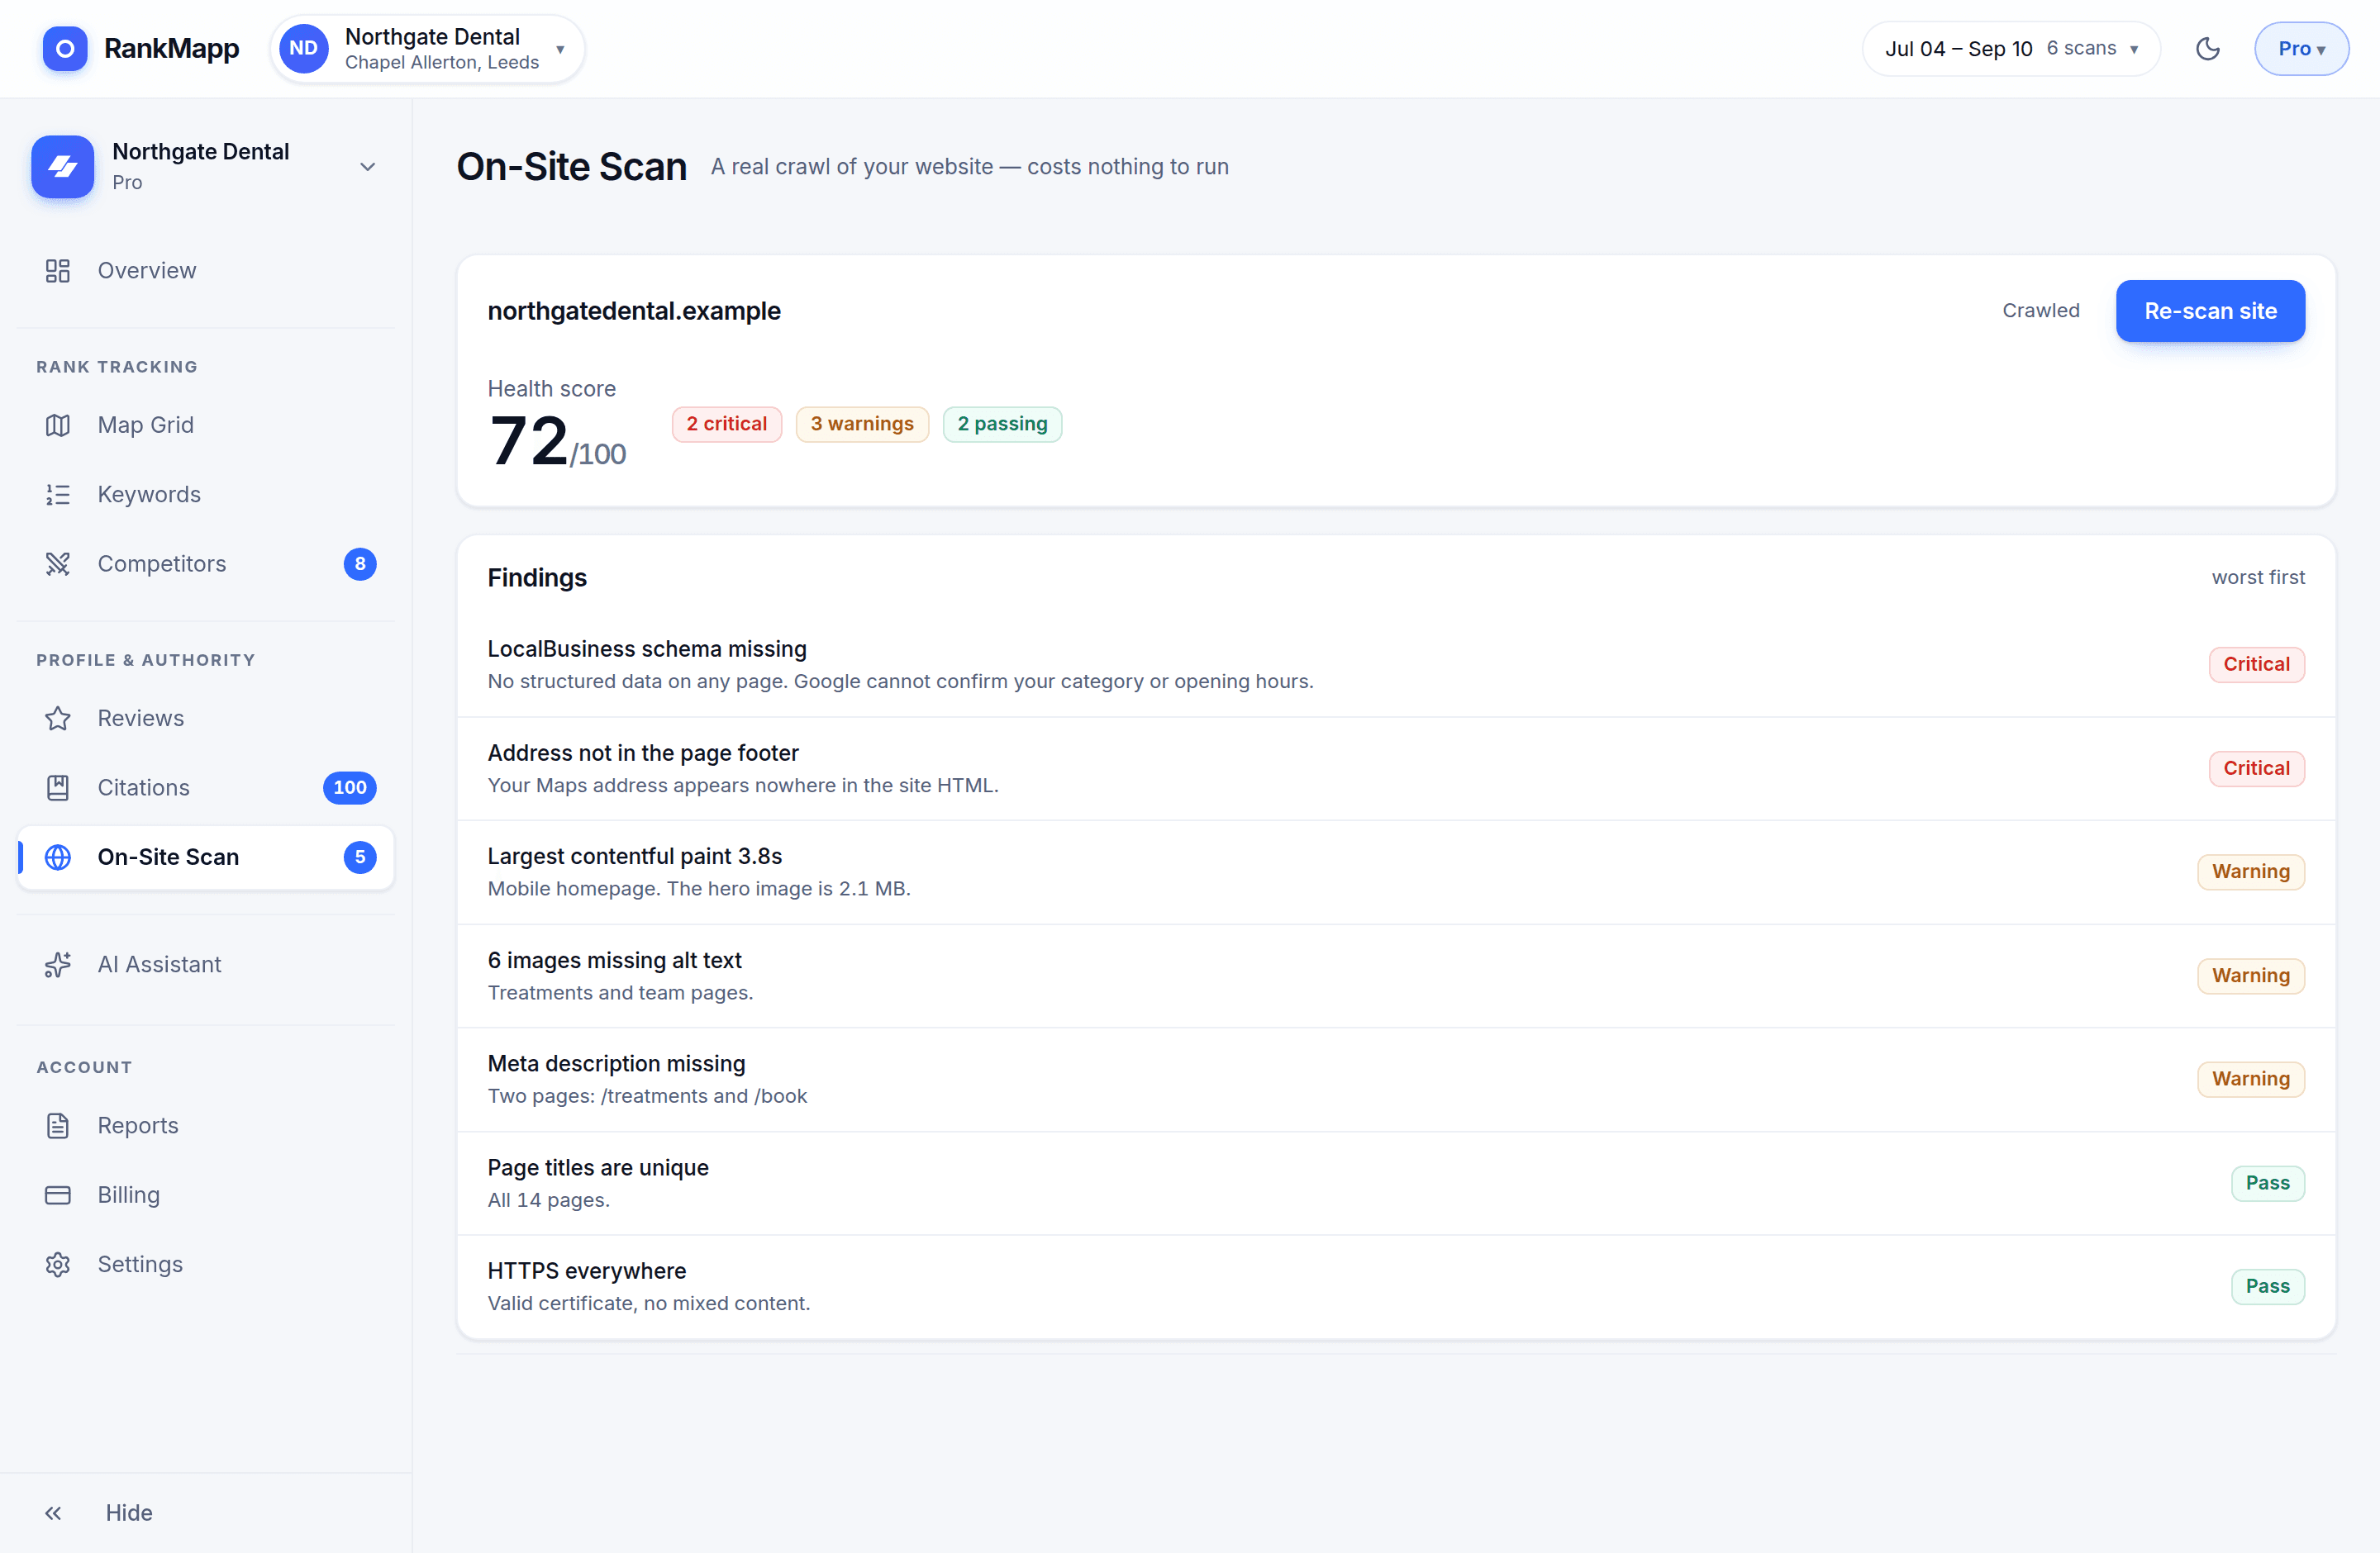Click the northgatedental.example domain title
2380x1553 pixels.
[634, 311]
